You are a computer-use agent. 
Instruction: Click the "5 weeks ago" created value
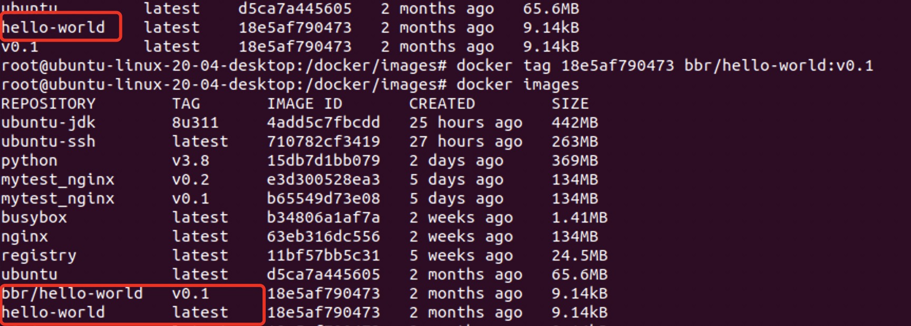coord(461,256)
